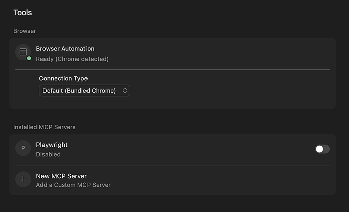The width and height of the screenshot is (349, 212).
Task: Click the green ready status dot
Action: tap(29, 58)
